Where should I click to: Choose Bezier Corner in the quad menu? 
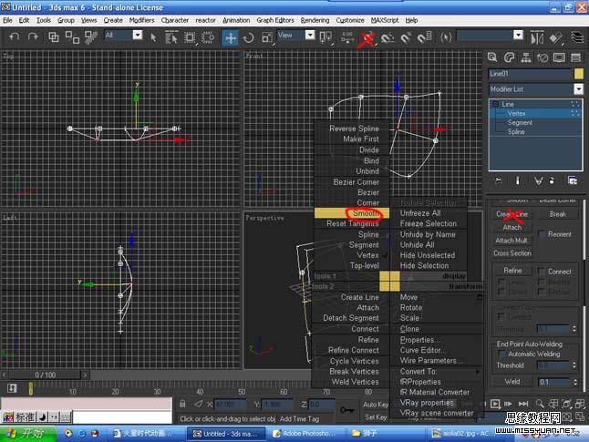pyautogui.click(x=356, y=181)
